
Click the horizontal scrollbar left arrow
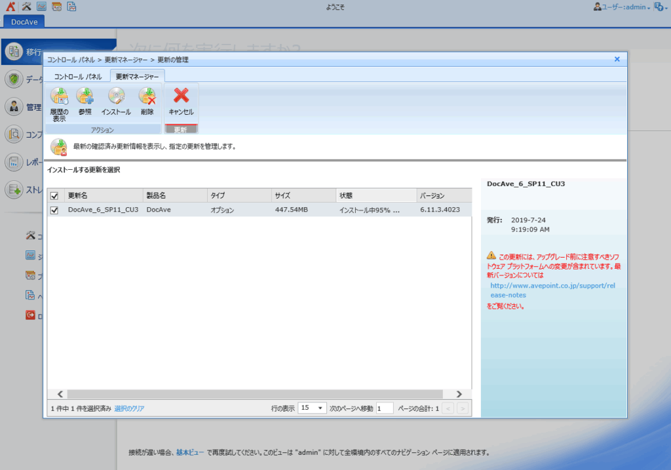tap(60, 394)
